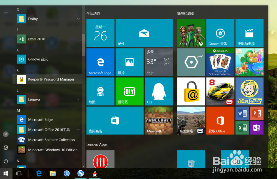Click the 生活动态 group heading
The height and width of the screenshot is (179, 277).
tap(93, 14)
